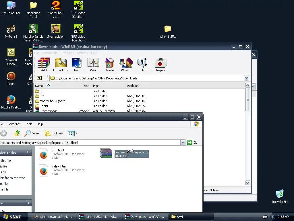Viewport: 294px width, 221px height.
Task: Sort WinRAR list by Size column
Action: tap(79, 86)
